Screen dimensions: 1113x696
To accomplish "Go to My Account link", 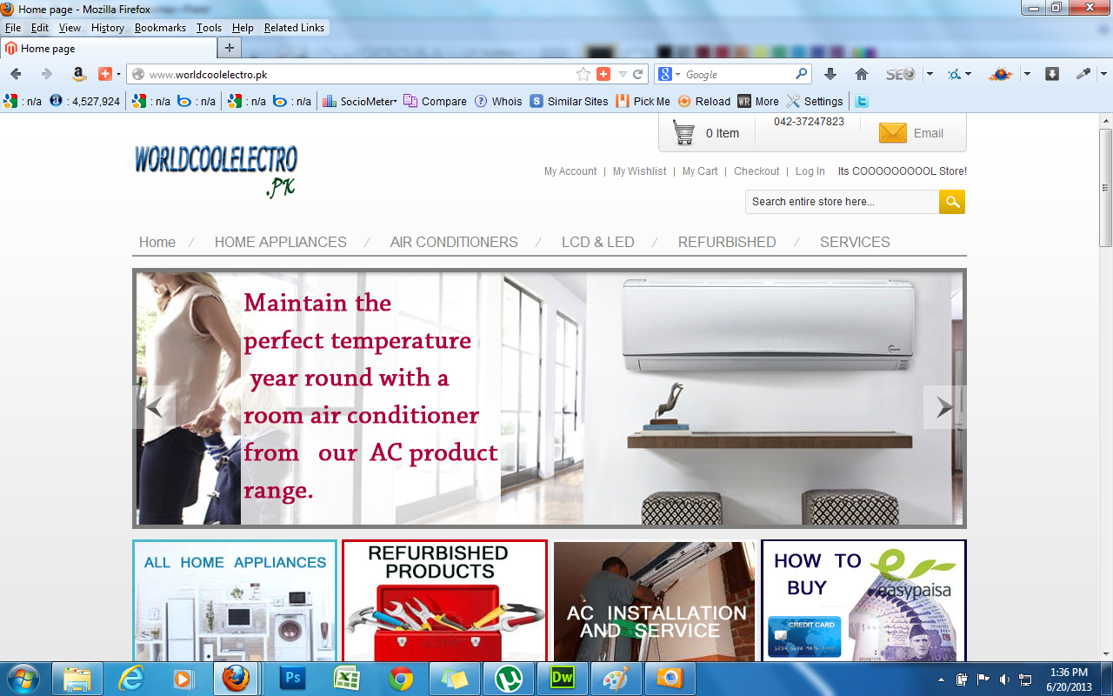I will (570, 171).
